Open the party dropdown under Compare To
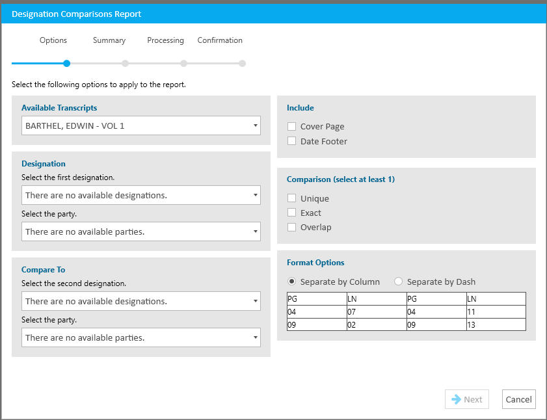 141,337
